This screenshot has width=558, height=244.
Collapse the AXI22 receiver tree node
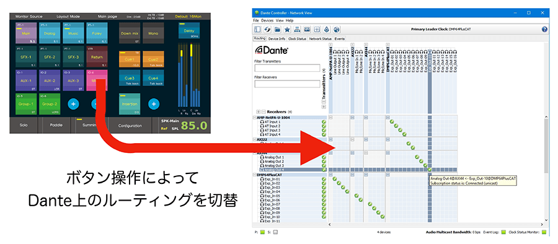(254, 140)
